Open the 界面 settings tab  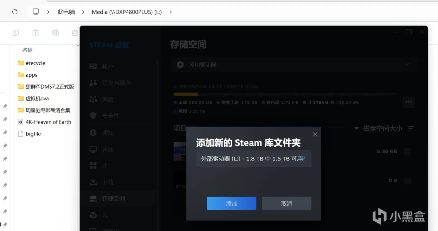[118, 149]
